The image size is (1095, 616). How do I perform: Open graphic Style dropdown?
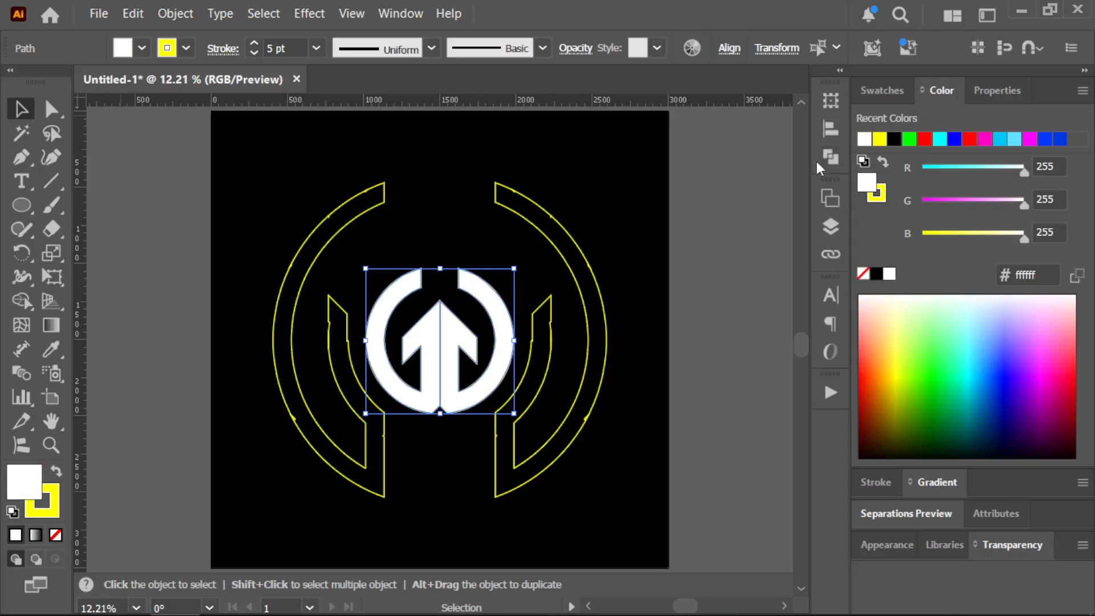click(x=657, y=48)
